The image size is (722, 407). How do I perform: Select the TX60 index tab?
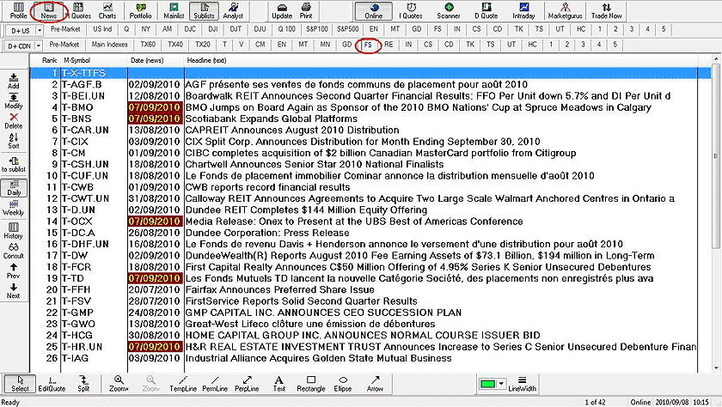[148, 45]
